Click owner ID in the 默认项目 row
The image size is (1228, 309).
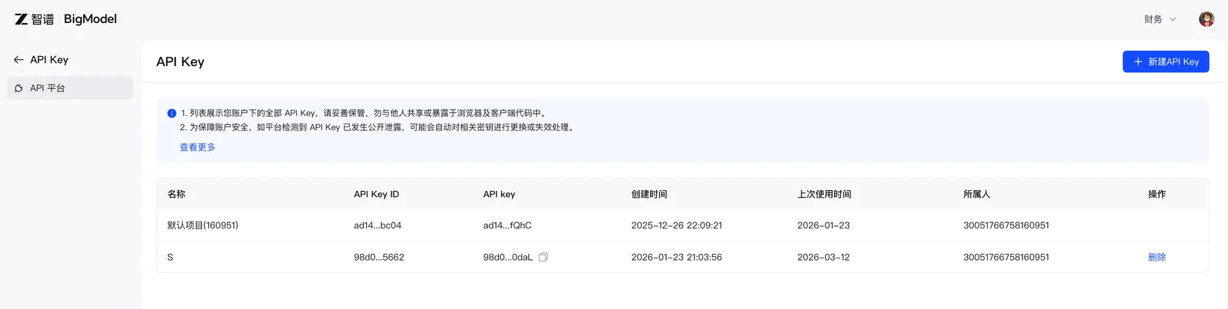click(x=1006, y=225)
